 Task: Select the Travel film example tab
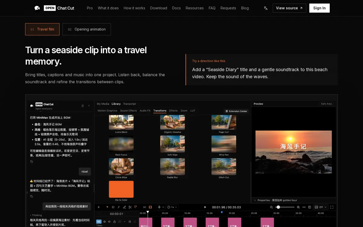42,29
